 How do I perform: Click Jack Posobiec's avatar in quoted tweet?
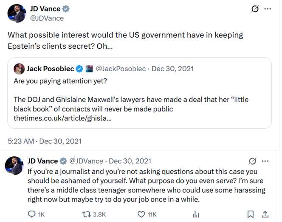pyautogui.click(x=19, y=69)
